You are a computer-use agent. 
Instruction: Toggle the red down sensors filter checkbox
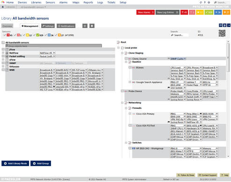[x=5, y=35]
